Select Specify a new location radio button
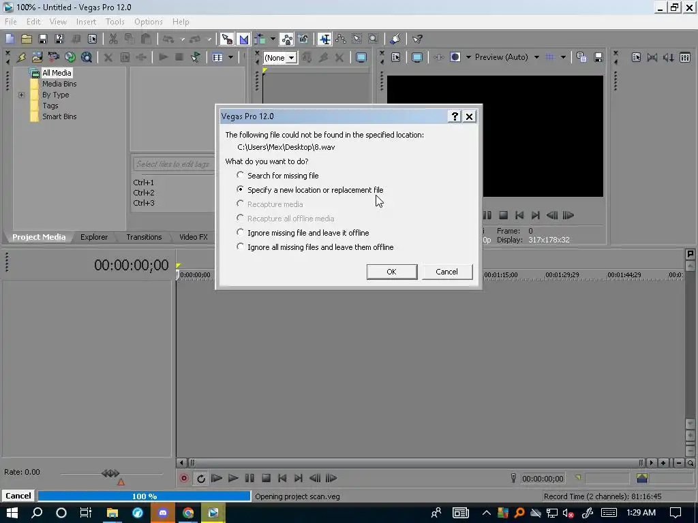 click(241, 189)
